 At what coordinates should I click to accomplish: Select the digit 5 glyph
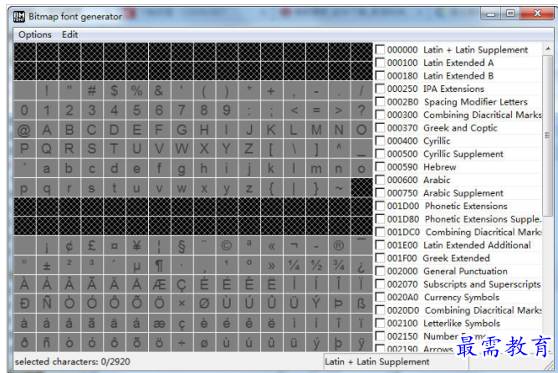[x=136, y=110]
